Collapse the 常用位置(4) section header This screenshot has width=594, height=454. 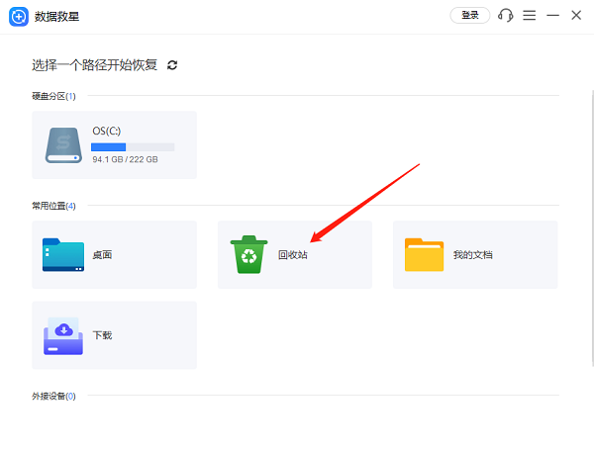tap(53, 206)
